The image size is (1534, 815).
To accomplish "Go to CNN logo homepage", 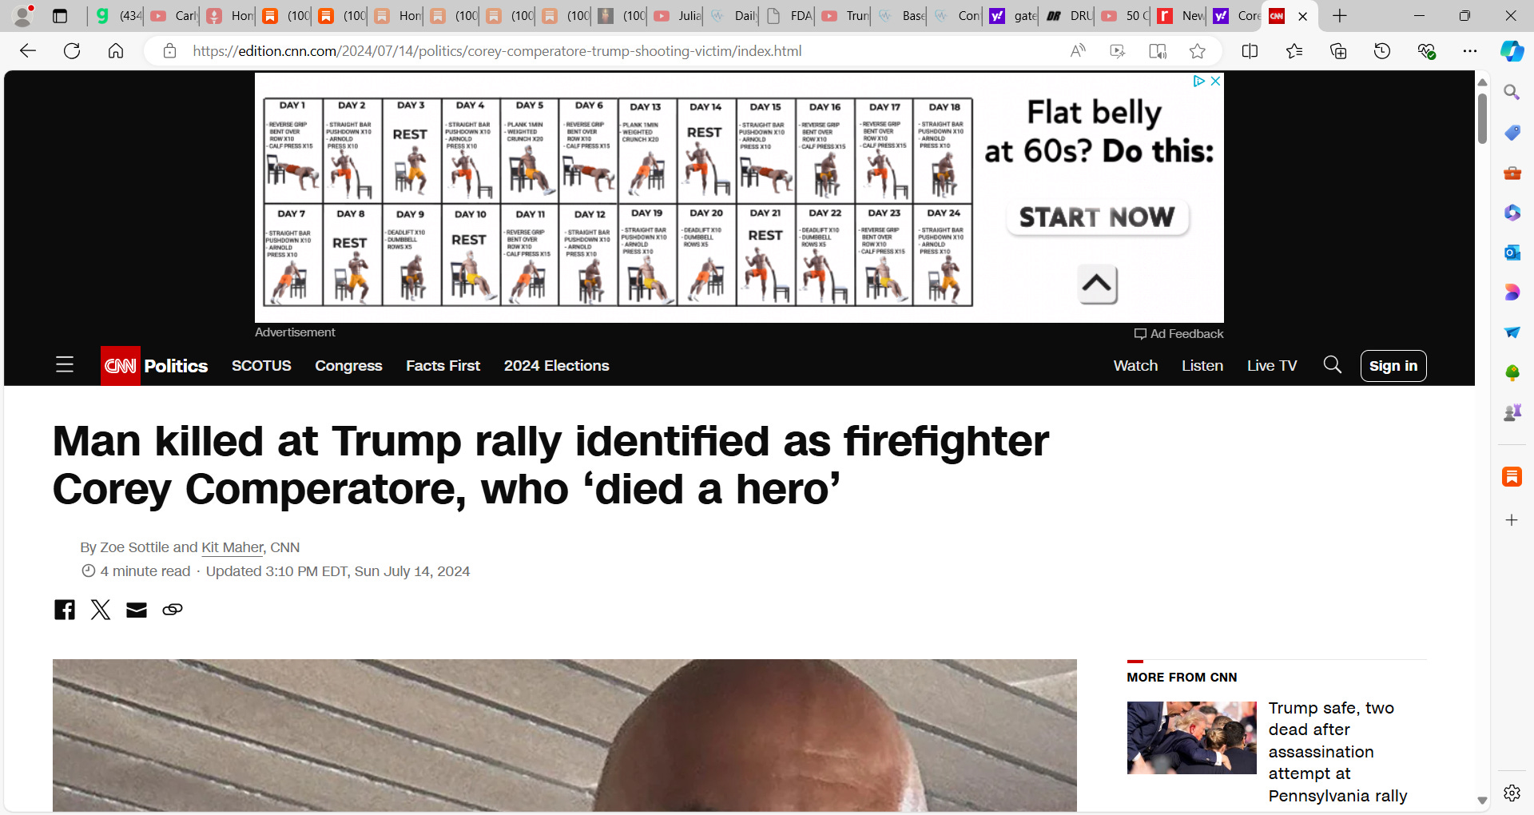I will [x=121, y=366].
